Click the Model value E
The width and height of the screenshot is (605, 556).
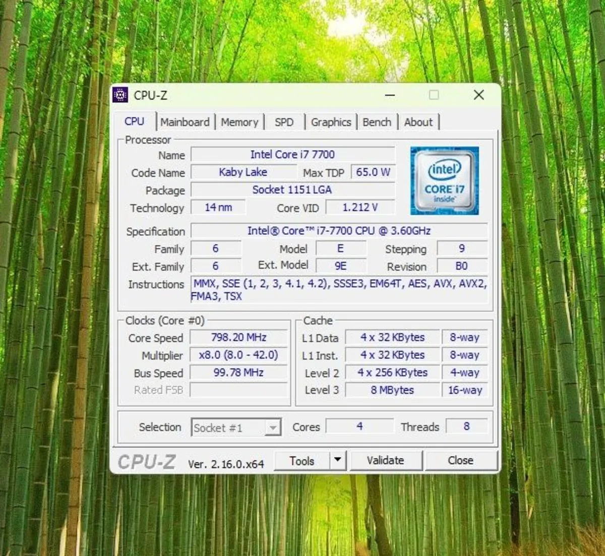[341, 248]
